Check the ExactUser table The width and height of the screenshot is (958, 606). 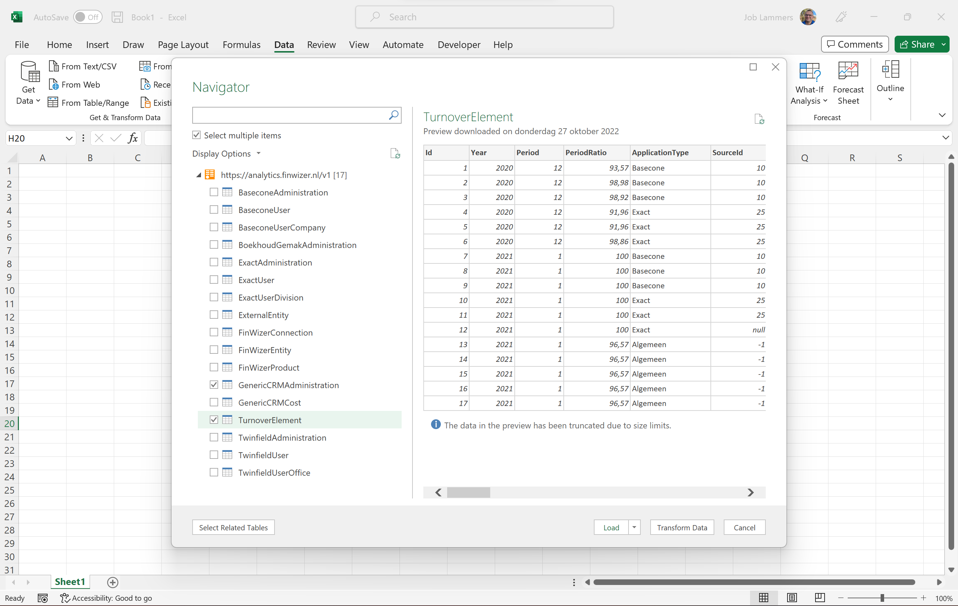click(214, 280)
